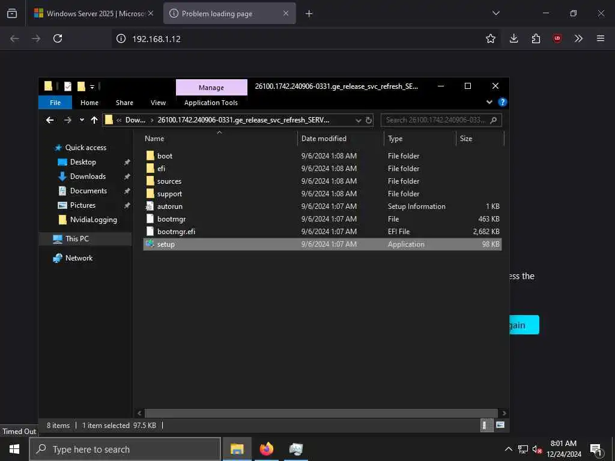The height and width of the screenshot is (461, 615).
Task: Open the Windows Start menu
Action: (x=14, y=449)
